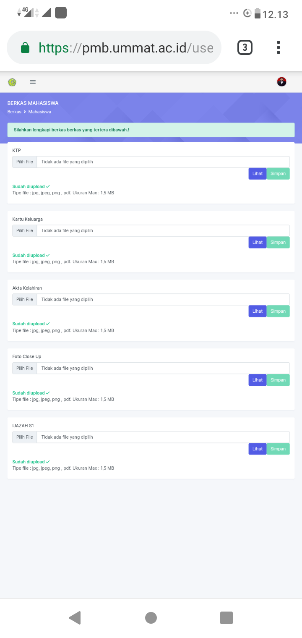Tap the Android home button

151,618
